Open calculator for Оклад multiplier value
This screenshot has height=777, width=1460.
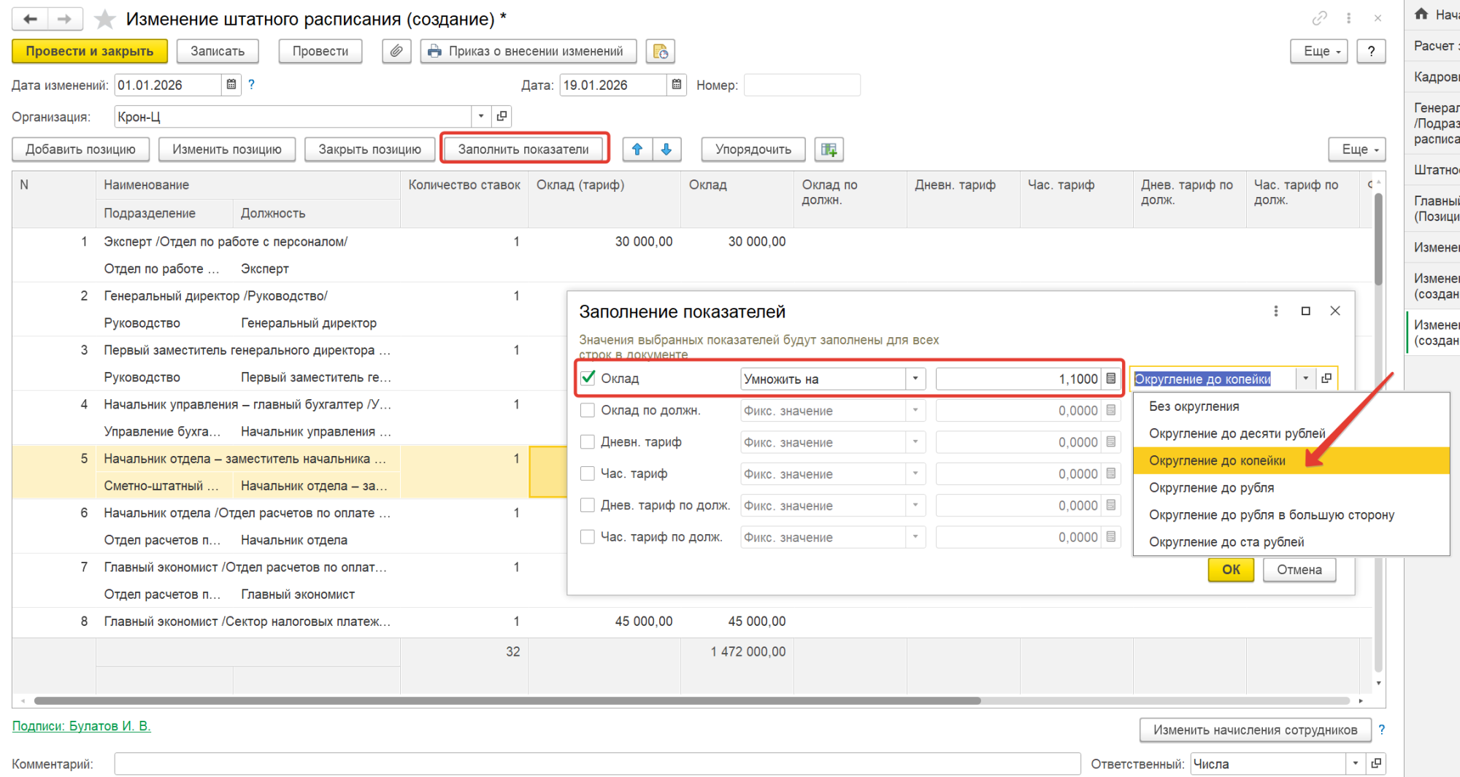pos(1111,379)
